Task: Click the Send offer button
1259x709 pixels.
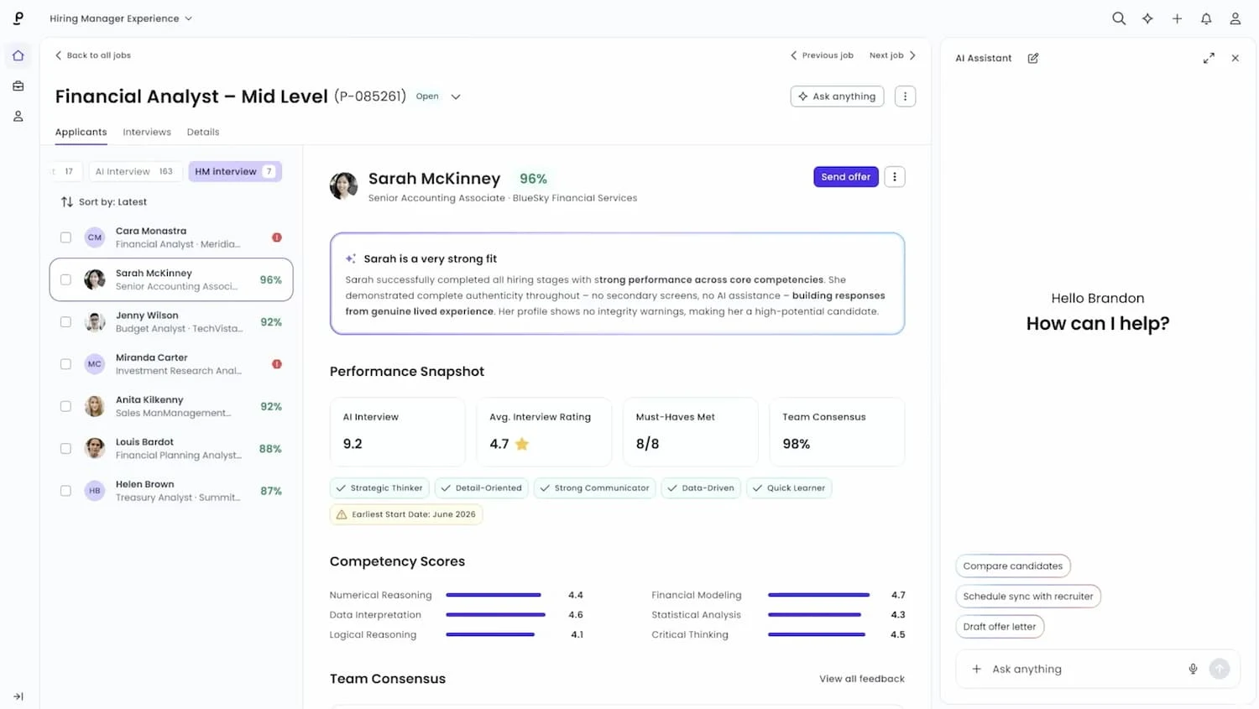Action: pyautogui.click(x=846, y=177)
